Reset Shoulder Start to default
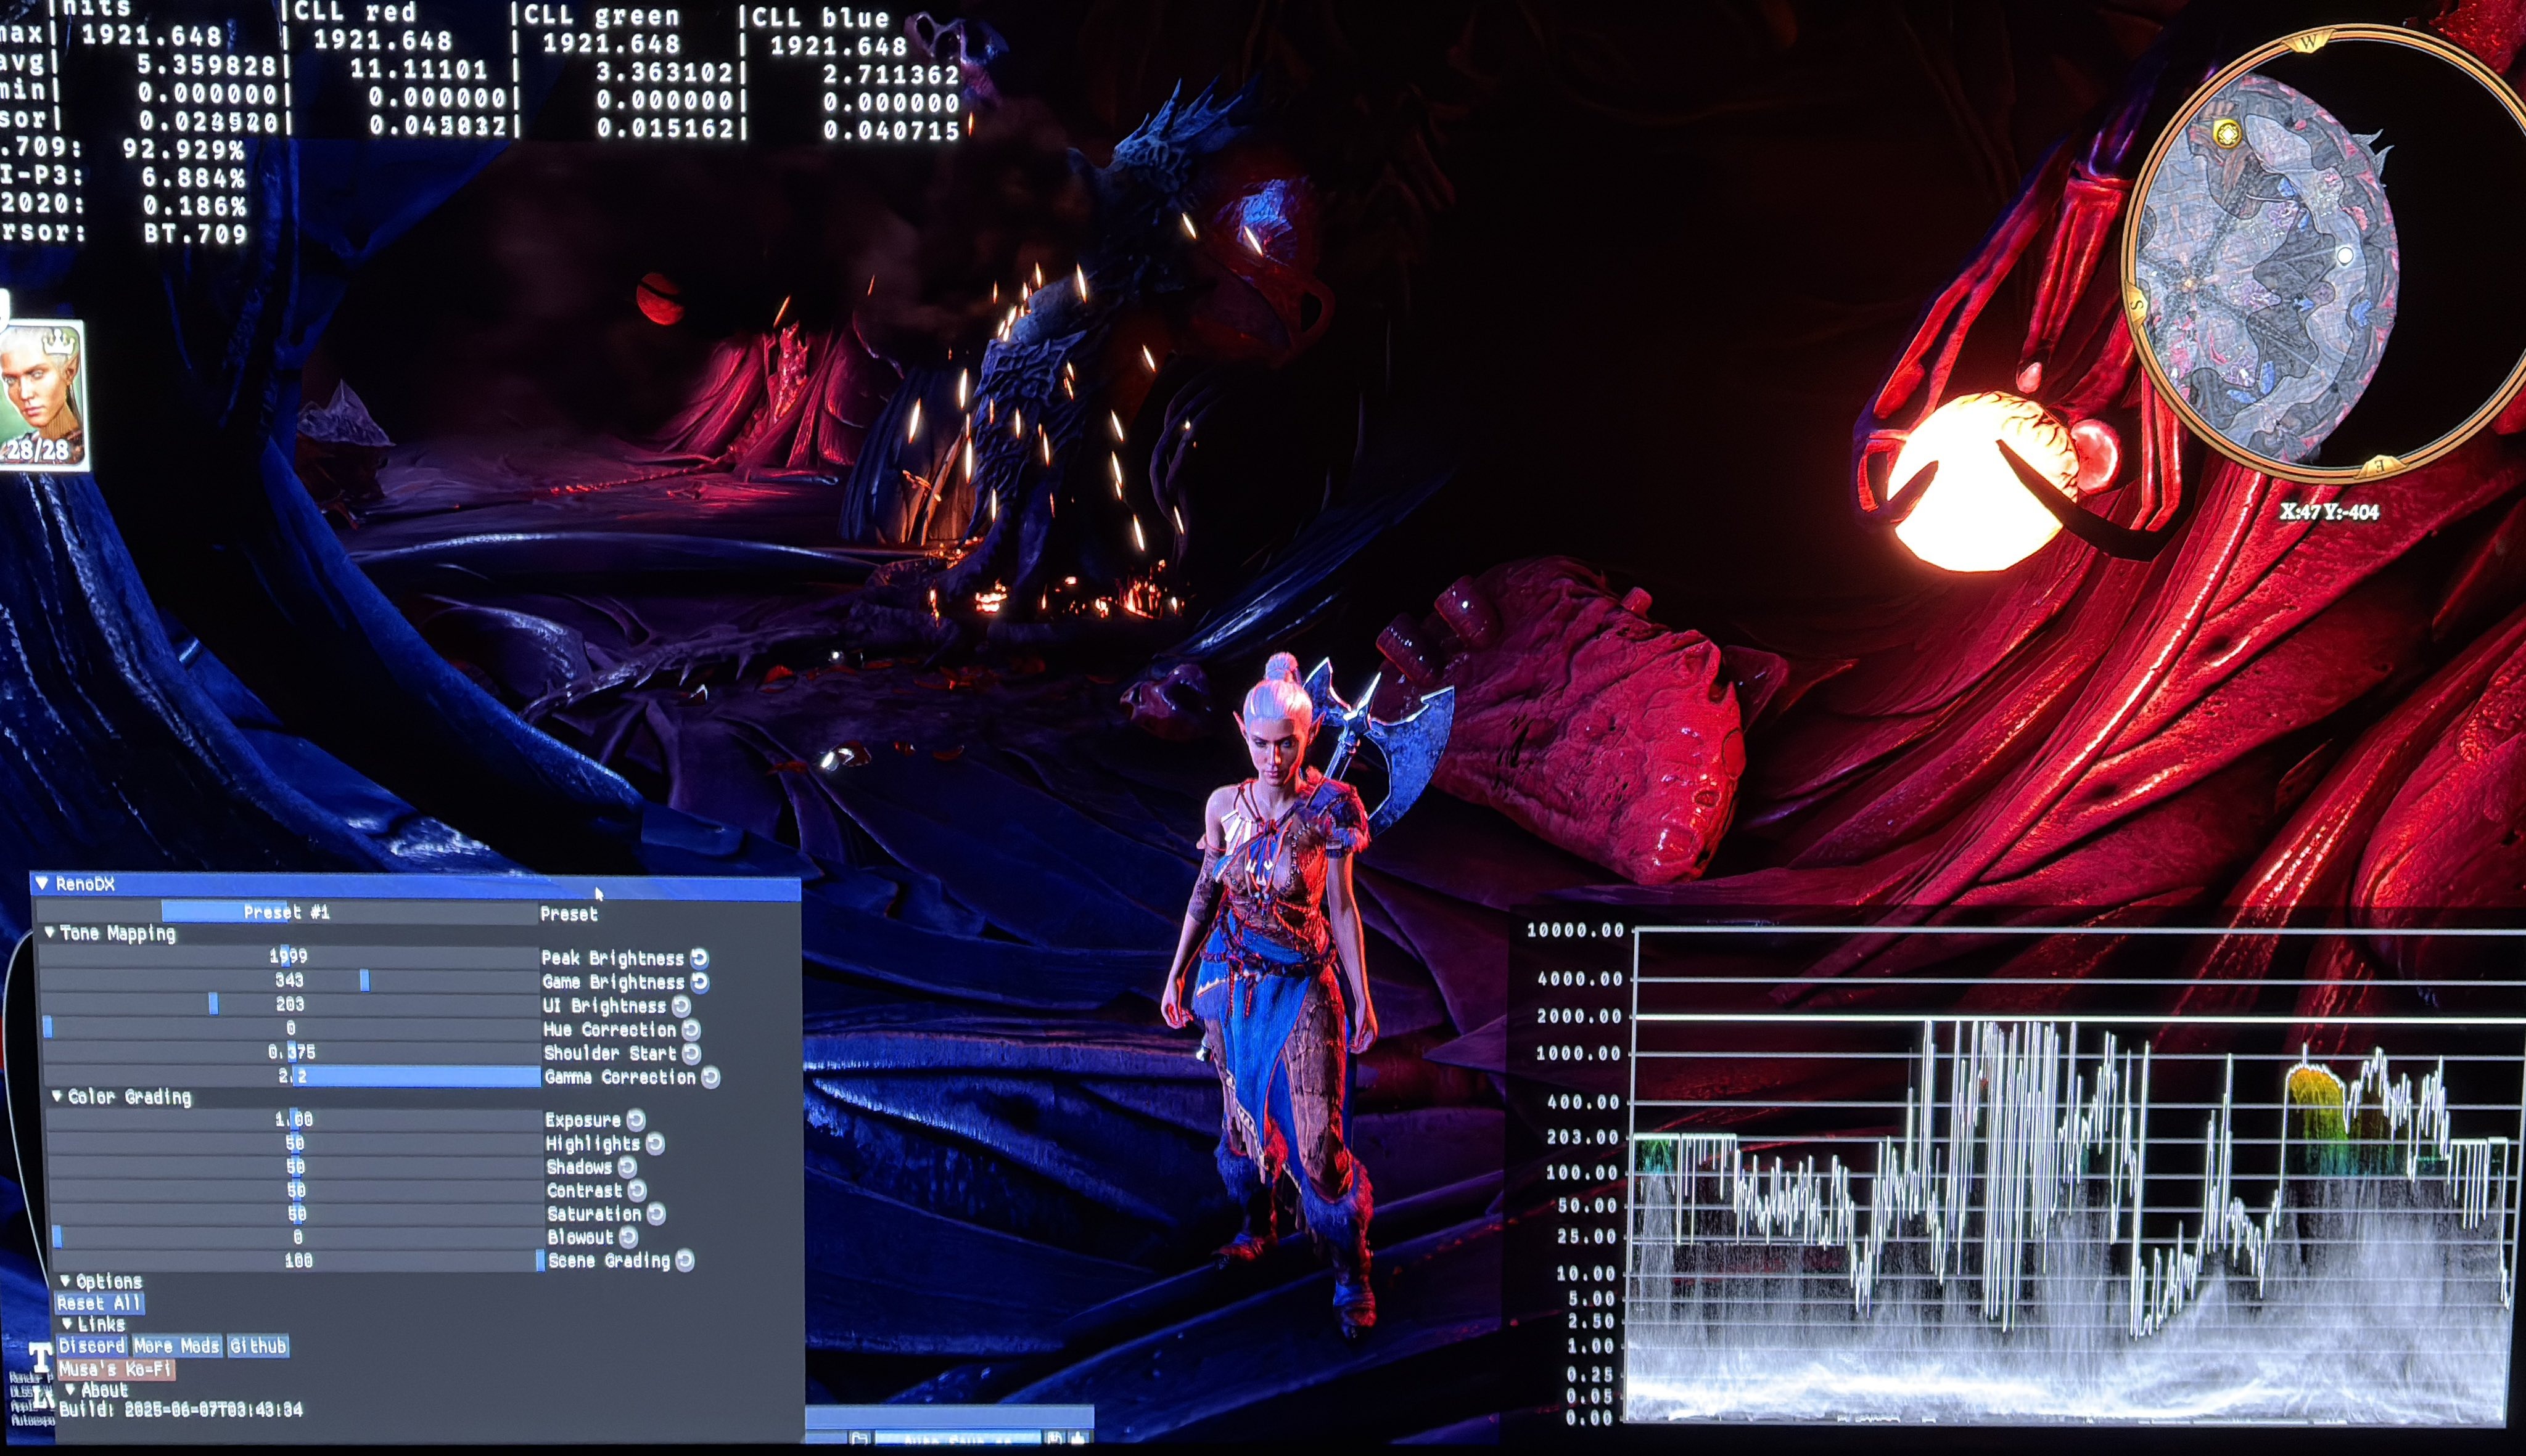Viewport: 2526px width, 1456px height. click(x=691, y=1053)
